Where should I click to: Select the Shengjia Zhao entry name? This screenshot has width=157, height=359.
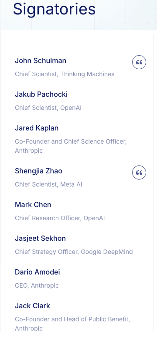tap(38, 171)
